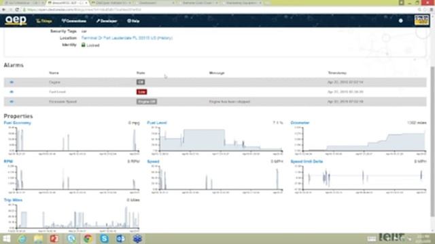Open Chrome from the taskbar

[x=88, y=239]
